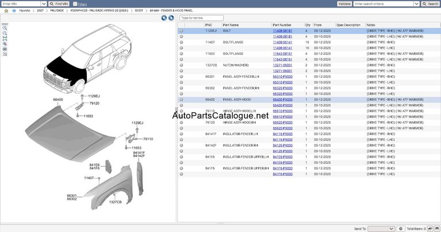
Task: Open the Filters link
Action: (x=83, y=4)
